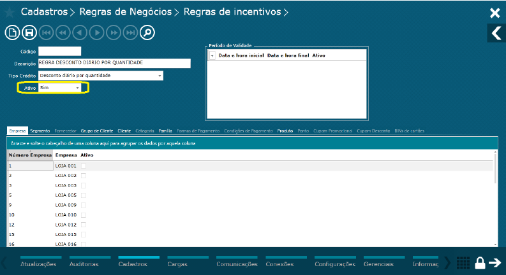
Task: Sort by Número Empresa column header
Action: (x=30, y=155)
